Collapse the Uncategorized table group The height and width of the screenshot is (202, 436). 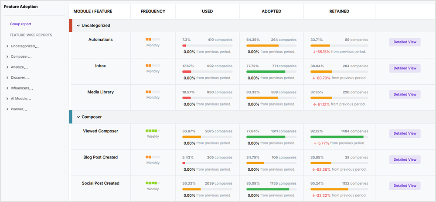(x=78, y=26)
